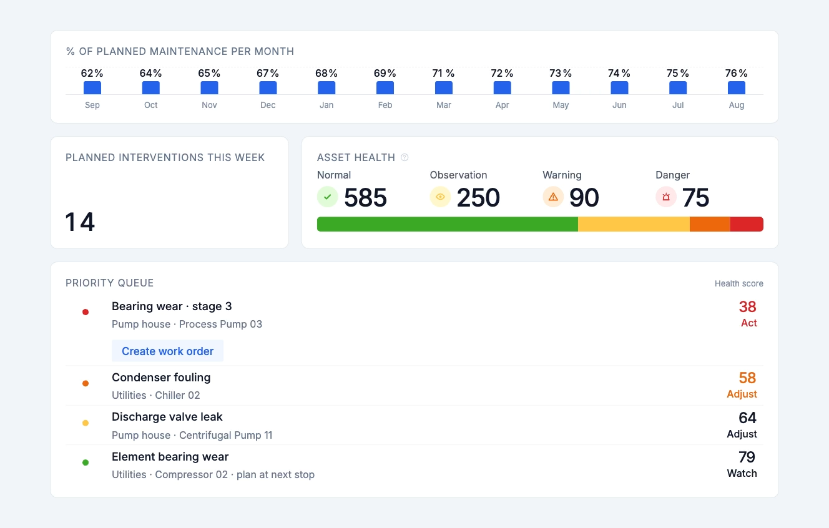Click the Aug bar in maintenance chart
829x528 pixels.
coord(737,88)
